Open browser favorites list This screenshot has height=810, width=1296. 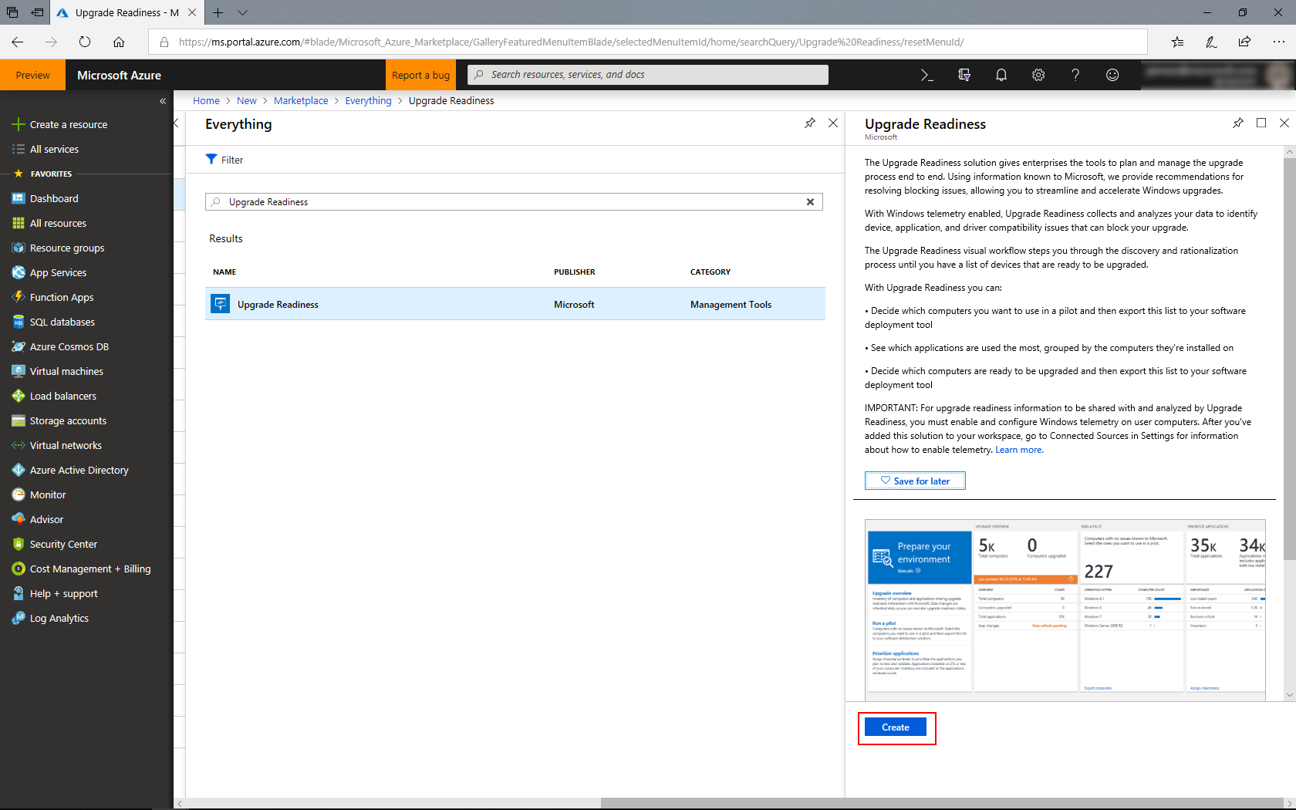coord(1177,42)
